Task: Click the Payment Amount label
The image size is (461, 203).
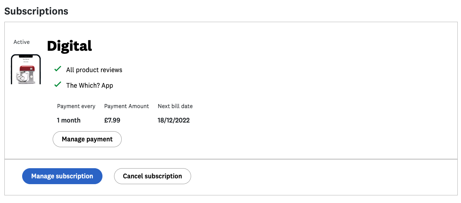Action: 126,106
